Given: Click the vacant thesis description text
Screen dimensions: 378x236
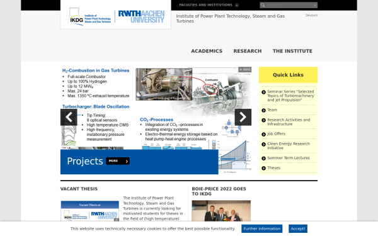Looking at the screenshot, I should pos(153,208).
